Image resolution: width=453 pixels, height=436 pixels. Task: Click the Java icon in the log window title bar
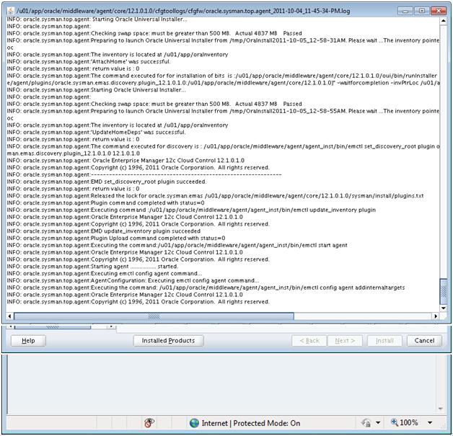pyautogui.click(x=11, y=11)
